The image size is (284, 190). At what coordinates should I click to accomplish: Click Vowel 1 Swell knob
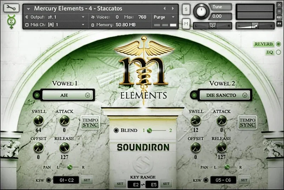point(39,120)
